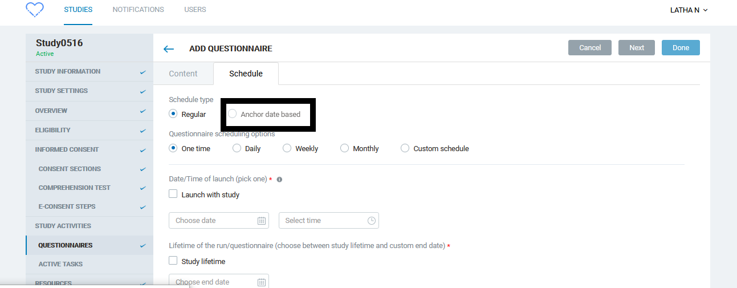Click checkmark icon next to Informed Consent
Image resolution: width=737 pixels, height=288 pixels.
[x=142, y=151]
